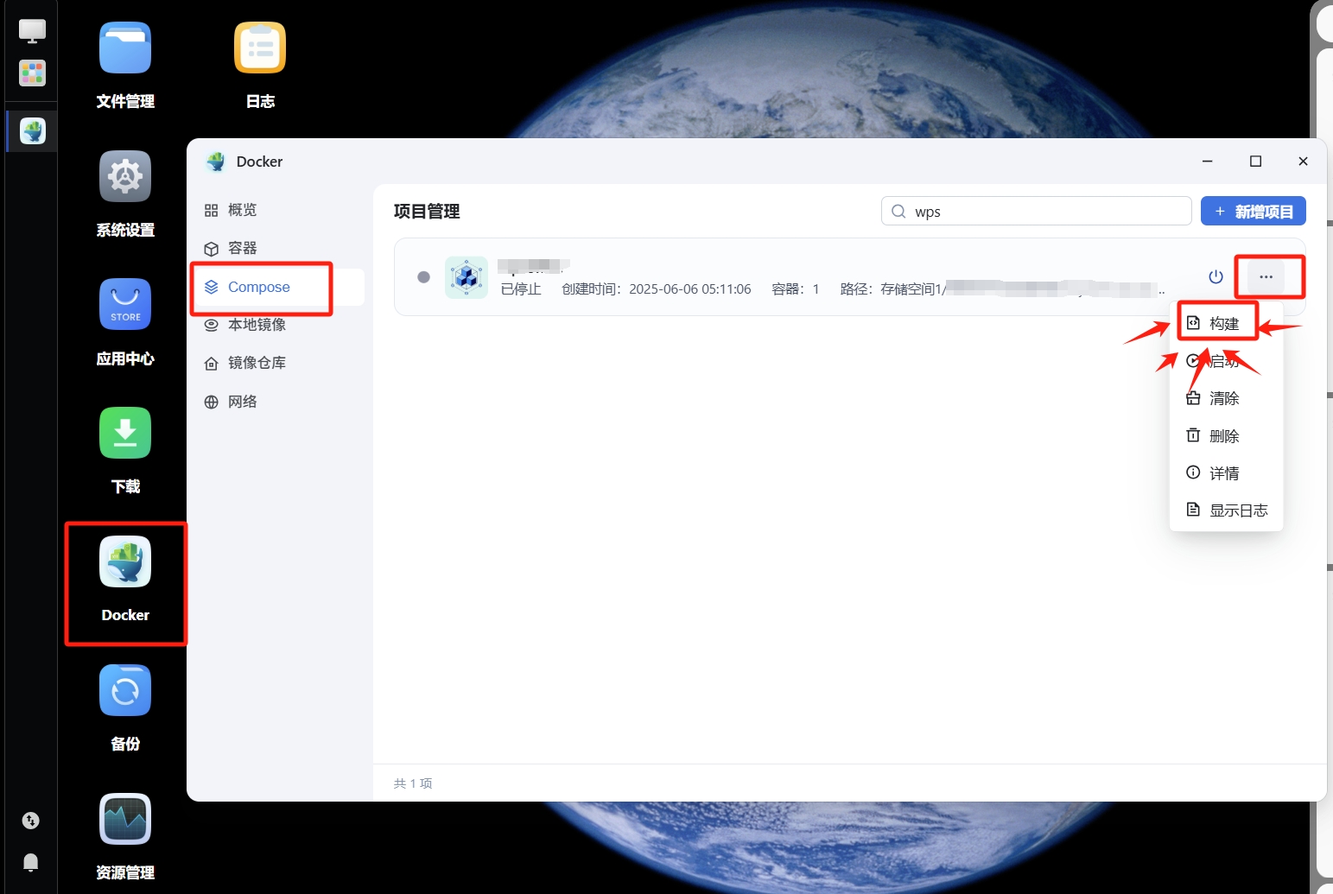
Task: Choose 启动 start from the context menu
Action: pyautogui.click(x=1226, y=361)
